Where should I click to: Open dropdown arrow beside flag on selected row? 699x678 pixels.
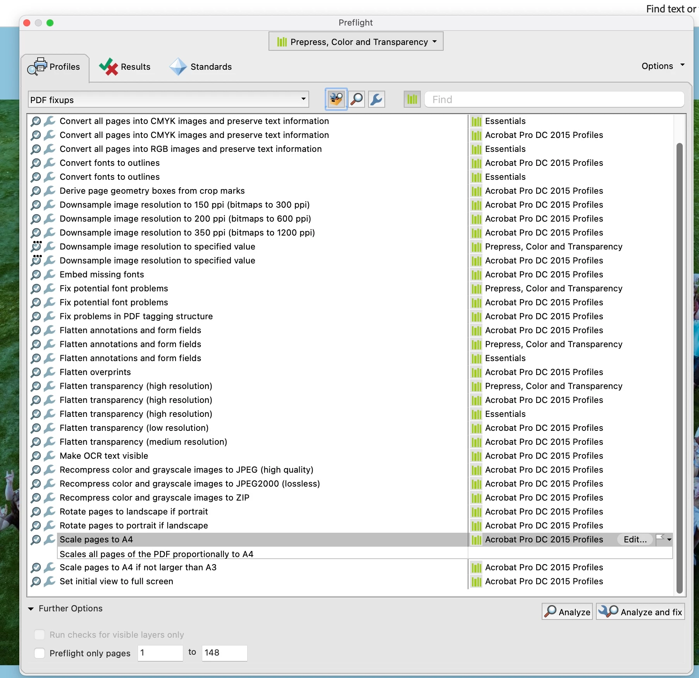coord(669,539)
